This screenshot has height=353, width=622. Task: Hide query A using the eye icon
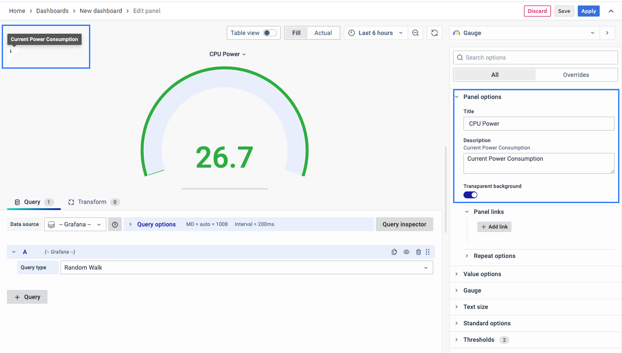coord(406,252)
